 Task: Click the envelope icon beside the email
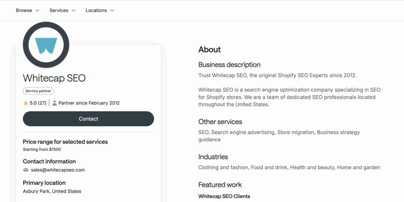[26, 170]
